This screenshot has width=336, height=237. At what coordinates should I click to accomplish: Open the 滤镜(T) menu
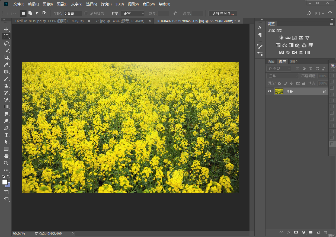(106, 4)
